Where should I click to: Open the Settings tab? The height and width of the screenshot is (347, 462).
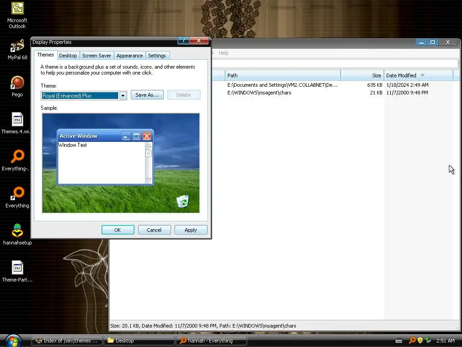click(x=157, y=56)
